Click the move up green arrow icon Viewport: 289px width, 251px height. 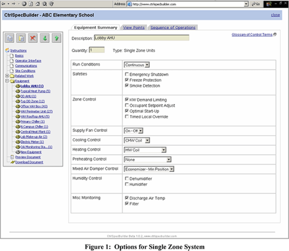(56, 37)
